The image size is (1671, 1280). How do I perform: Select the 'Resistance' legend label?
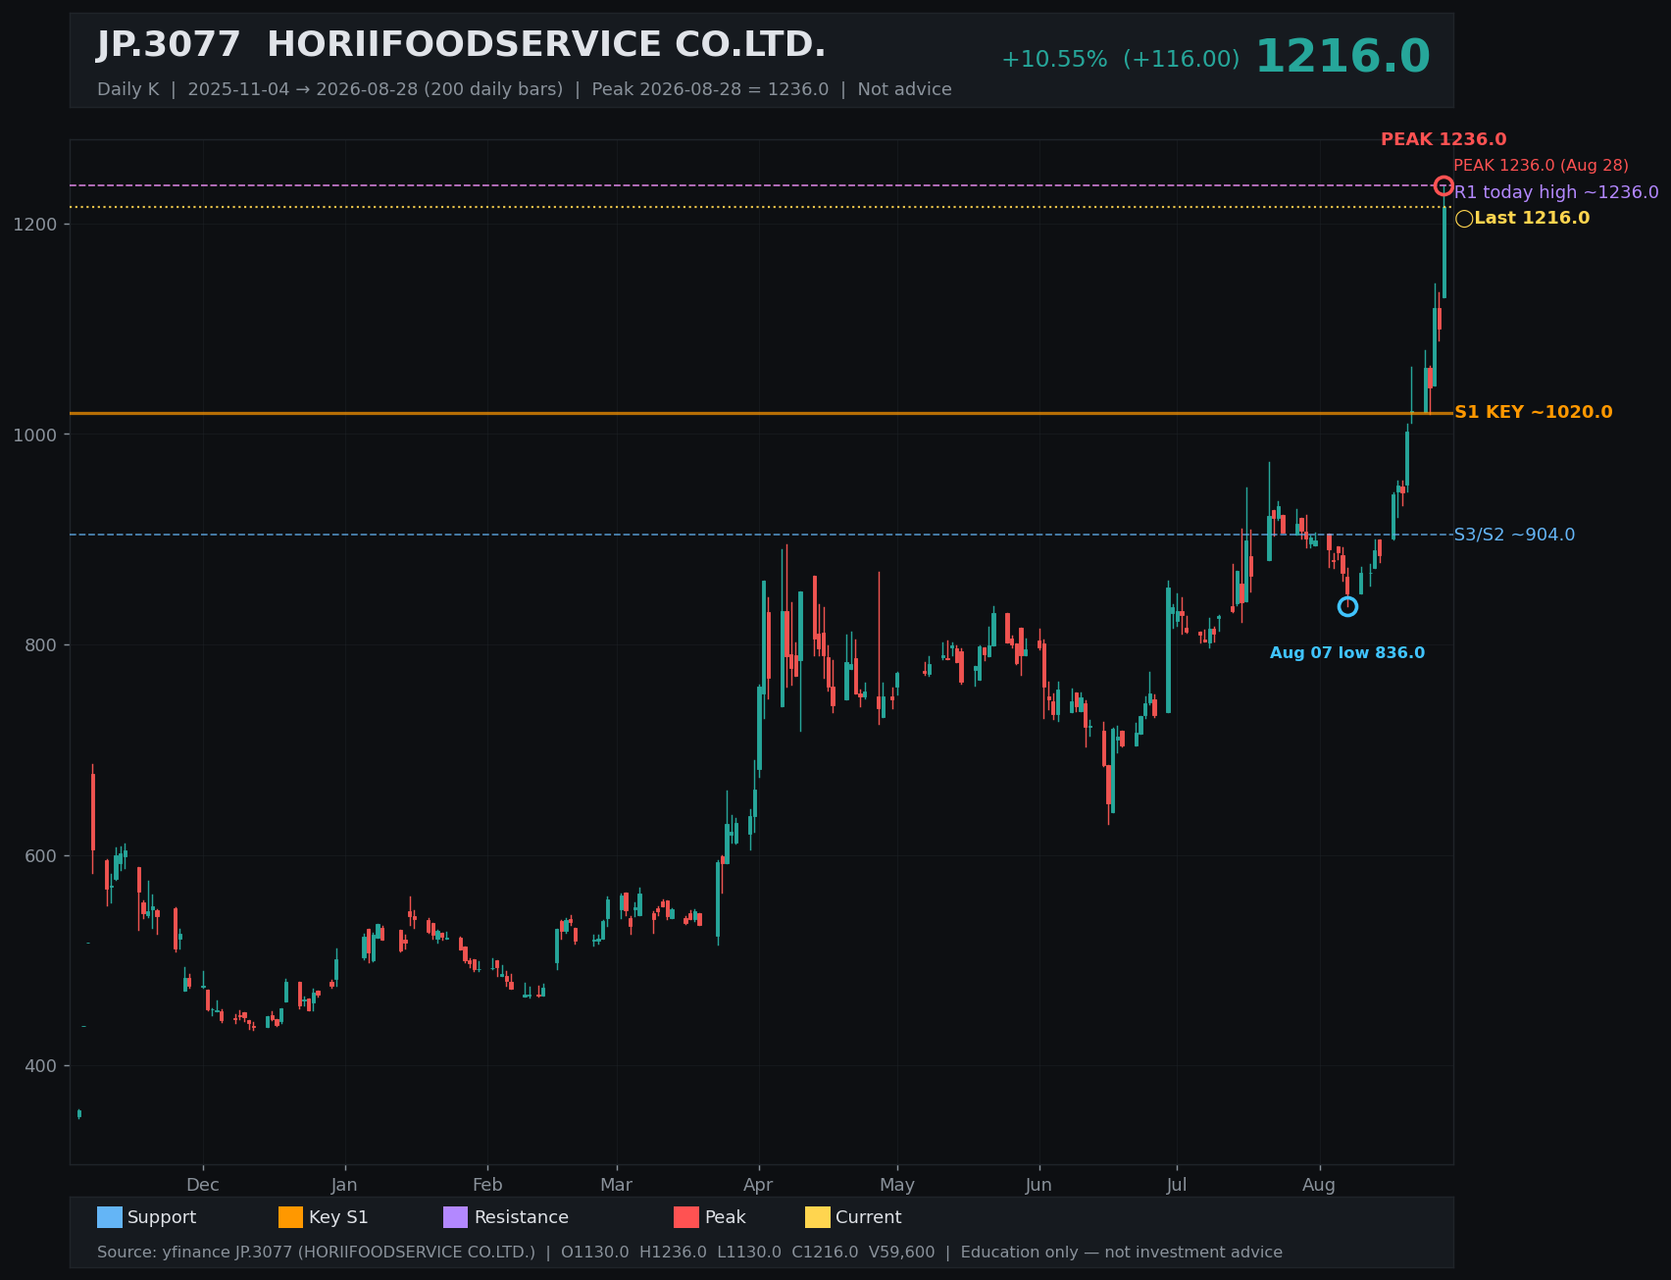coord(522,1217)
